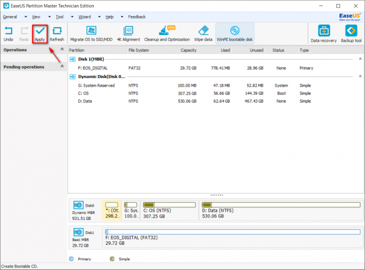Viewport: 365px width, 270px height.
Task: Click F: EOS_DIGITAL usage bar on Disk1
Action: (x=233, y=232)
